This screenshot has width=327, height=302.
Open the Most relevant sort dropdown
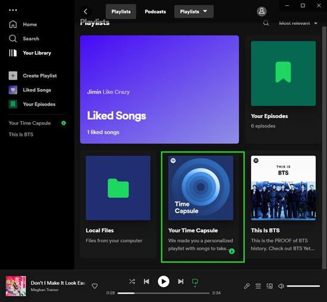[298, 23]
